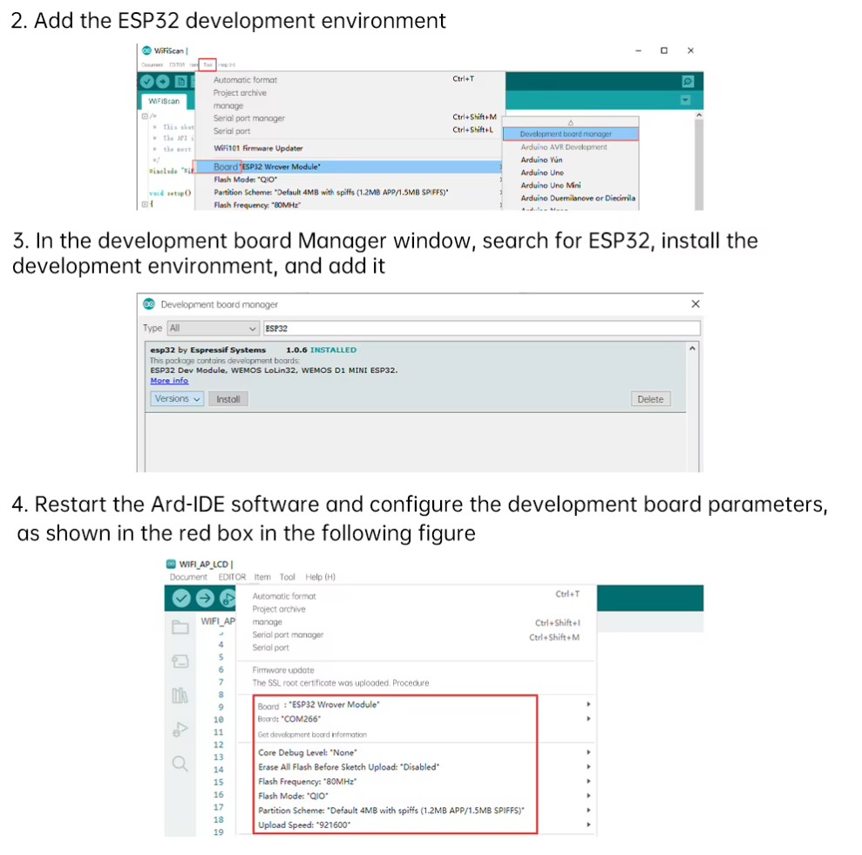862x855 pixels.
Task: Select Partition Scheme entry in WiFiScan Tool menu
Action: (x=331, y=192)
